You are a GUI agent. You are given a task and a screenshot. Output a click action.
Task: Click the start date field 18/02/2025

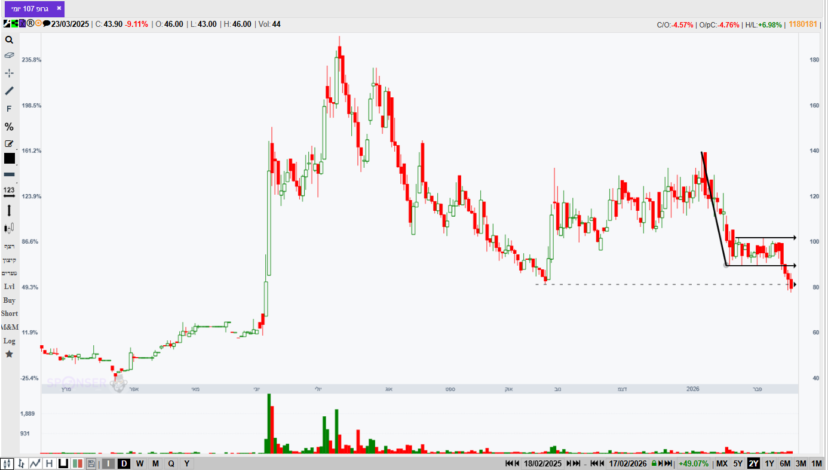(542, 463)
